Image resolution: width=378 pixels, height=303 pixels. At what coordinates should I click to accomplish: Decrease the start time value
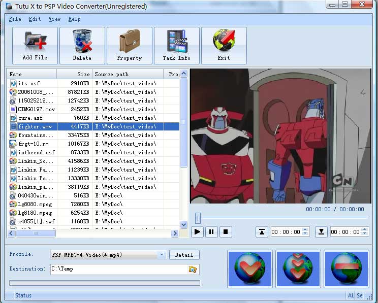pos(305,234)
